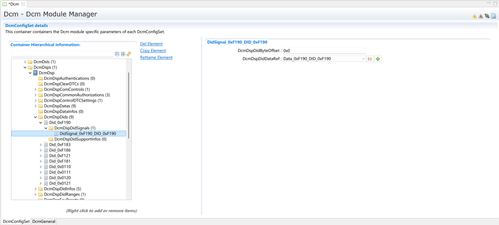Click the blue document settings icon
Image resolution: width=499 pixels, height=225 pixels.
click(x=493, y=16)
